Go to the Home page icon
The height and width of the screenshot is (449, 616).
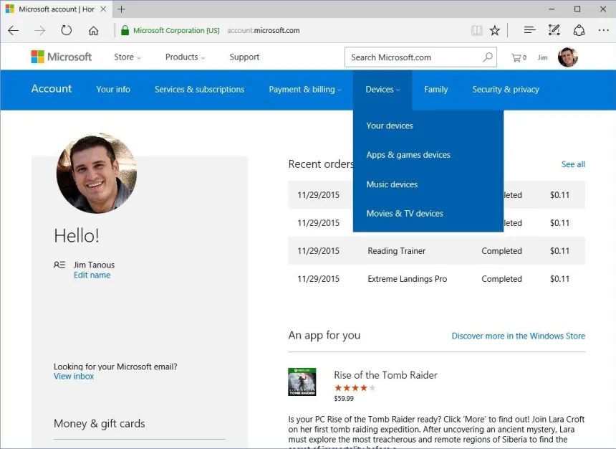pyautogui.click(x=94, y=30)
